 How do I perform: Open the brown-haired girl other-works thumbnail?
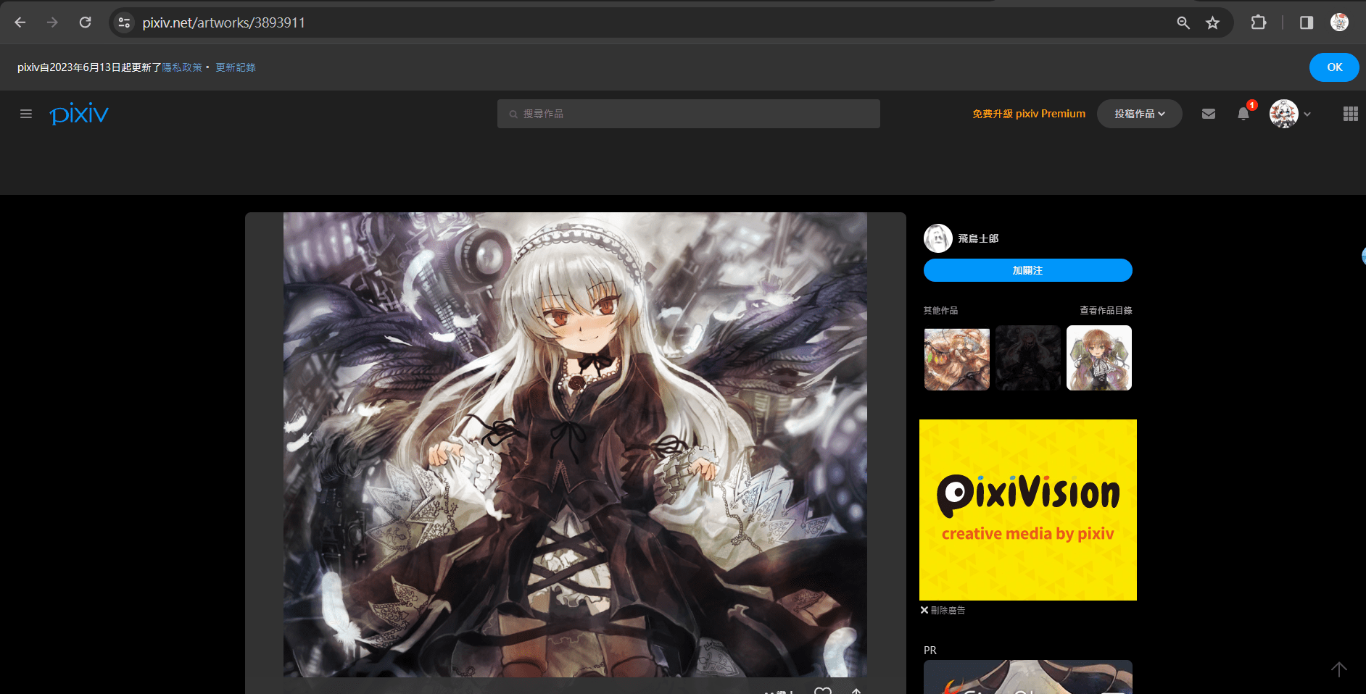tap(1099, 358)
